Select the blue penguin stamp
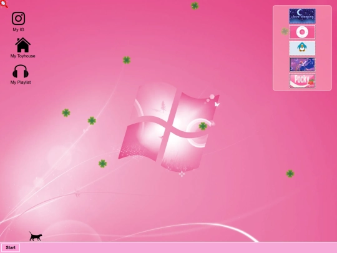This screenshot has width=337, height=253. pyautogui.click(x=302, y=48)
